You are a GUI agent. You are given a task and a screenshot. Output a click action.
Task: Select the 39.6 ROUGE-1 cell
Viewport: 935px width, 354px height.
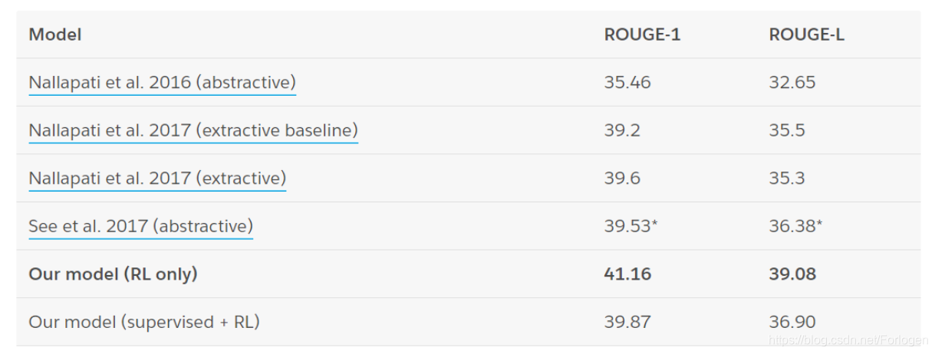(622, 179)
